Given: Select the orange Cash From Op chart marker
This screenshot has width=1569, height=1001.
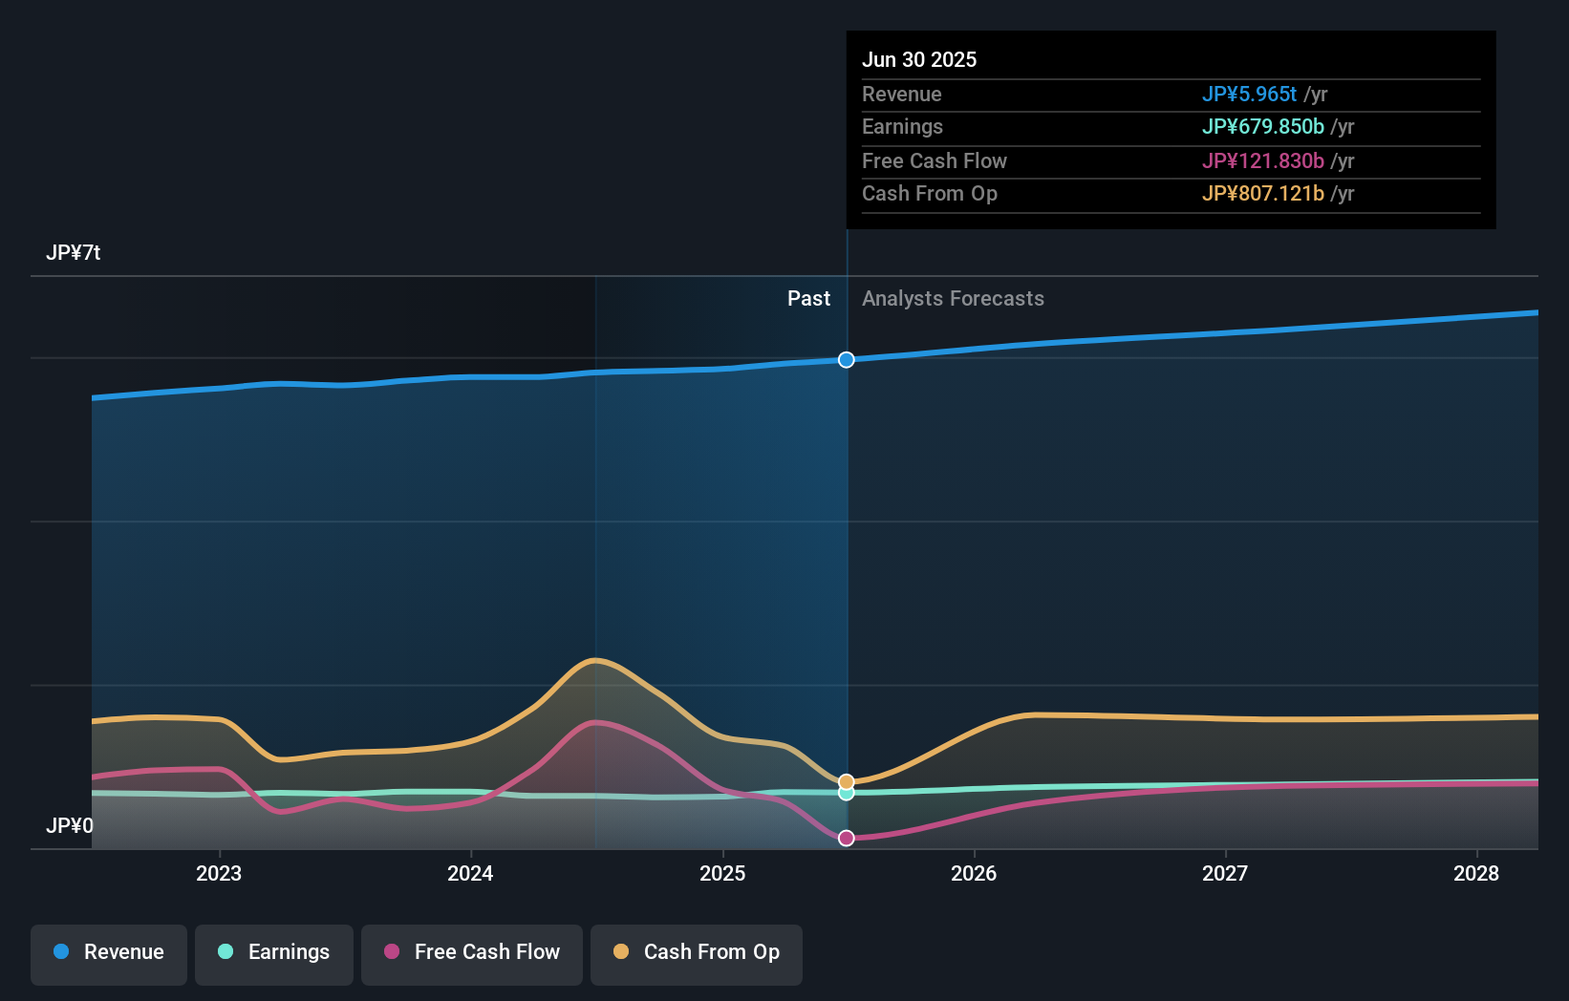Looking at the screenshot, I should (x=846, y=780).
